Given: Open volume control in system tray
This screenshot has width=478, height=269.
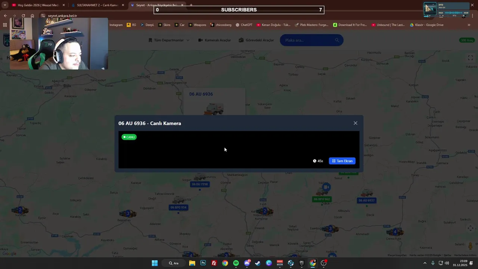Looking at the screenshot, I should click(x=447, y=263).
